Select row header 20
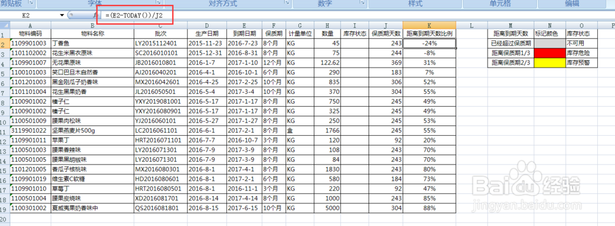This screenshot has height=226, width=615. [x=5, y=218]
